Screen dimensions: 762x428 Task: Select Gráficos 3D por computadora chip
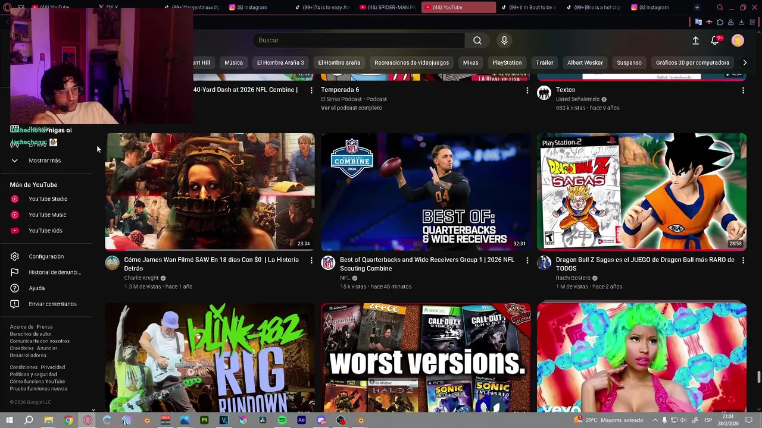[692, 62]
